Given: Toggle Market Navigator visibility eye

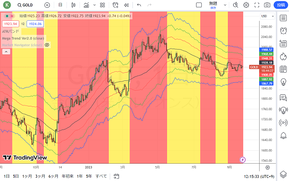Looking at the screenshot, I should 47,45.
